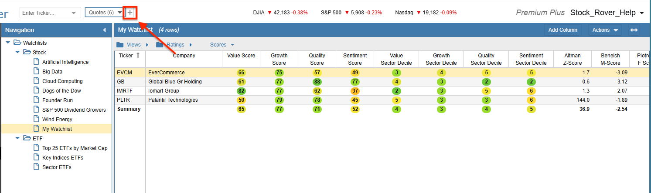The width and height of the screenshot is (651, 193).
Task: Sort by Altman Z-Score column header
Action: (573, 59)
